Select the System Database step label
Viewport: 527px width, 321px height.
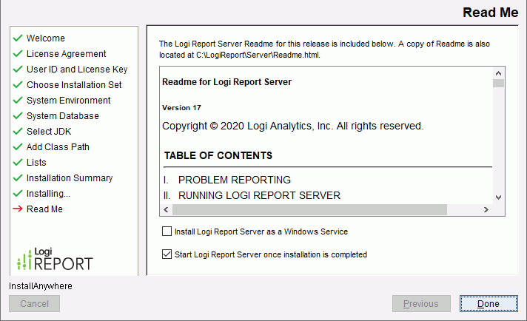click(62, 116)
